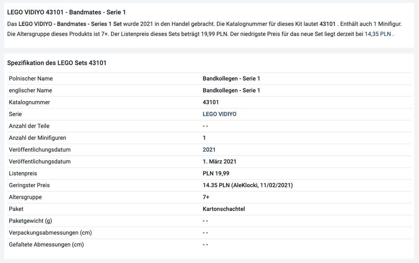Click the Paket value Kartonschachtel

click(x=224, y=209)
